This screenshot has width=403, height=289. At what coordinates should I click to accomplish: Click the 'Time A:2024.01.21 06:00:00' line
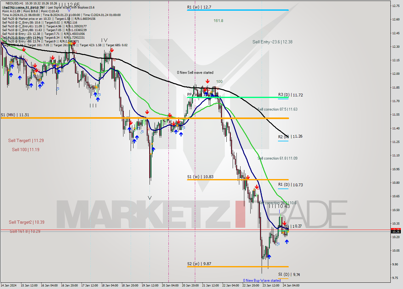[x=21, y=15]
